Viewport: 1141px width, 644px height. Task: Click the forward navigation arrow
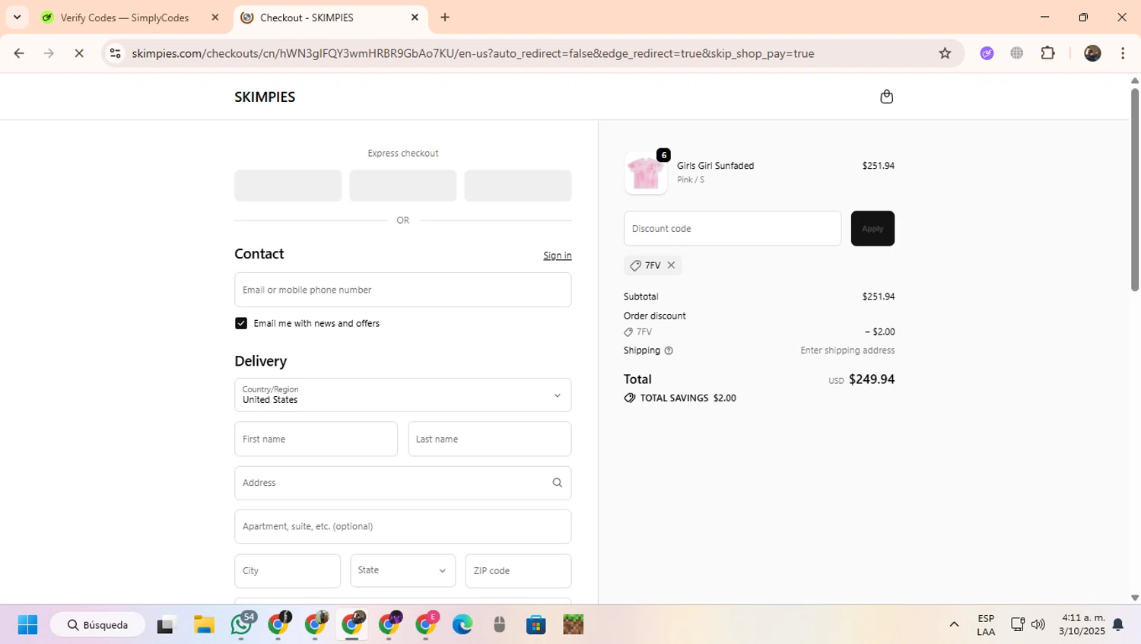[x=49, y=53]
